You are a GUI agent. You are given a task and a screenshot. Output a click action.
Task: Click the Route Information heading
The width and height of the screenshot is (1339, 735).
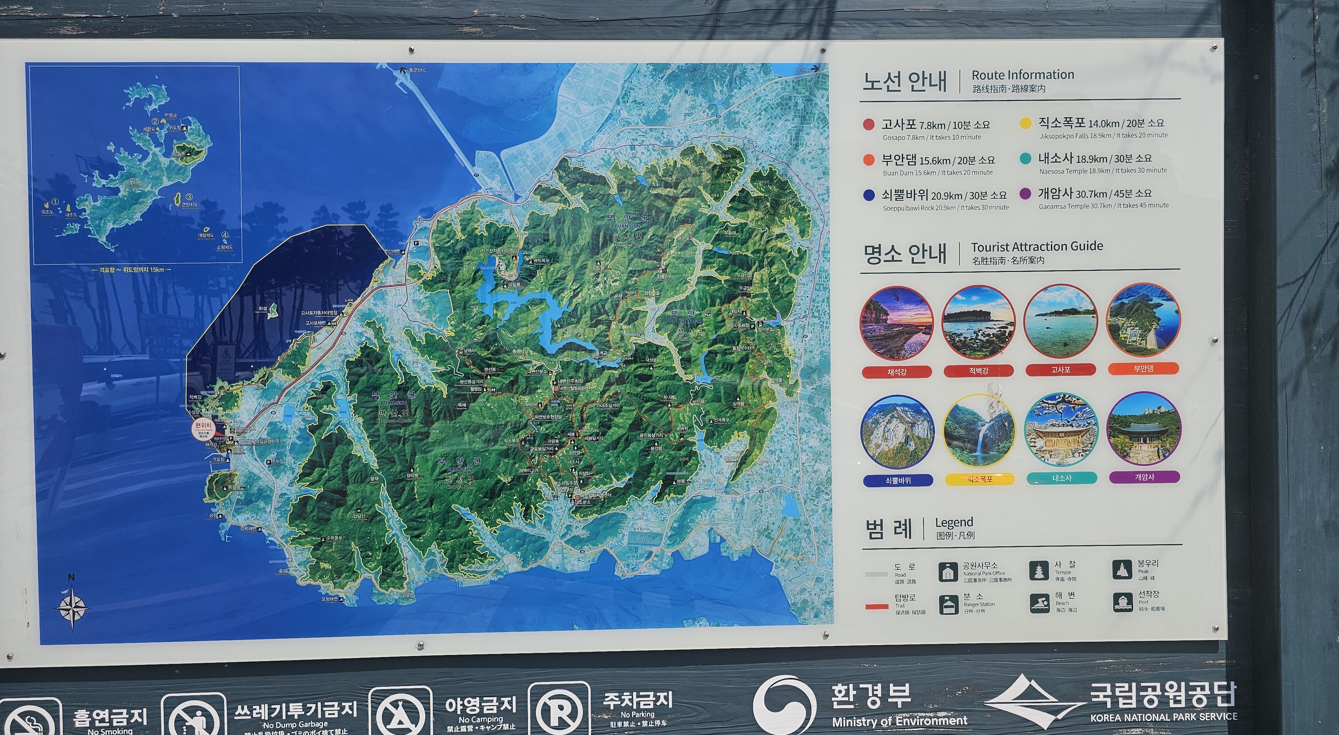tap(1022, 75)
